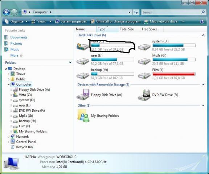Select Computer in folder tree
The width and height of the screenshot is (209, 174).
coord(24,84)
